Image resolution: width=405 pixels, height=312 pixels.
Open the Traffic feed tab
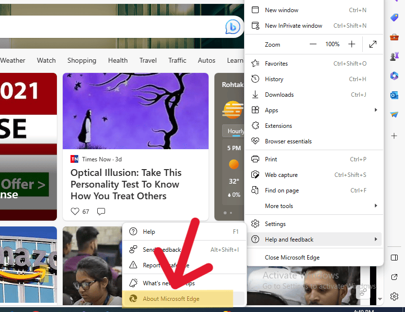coord(177,60)
